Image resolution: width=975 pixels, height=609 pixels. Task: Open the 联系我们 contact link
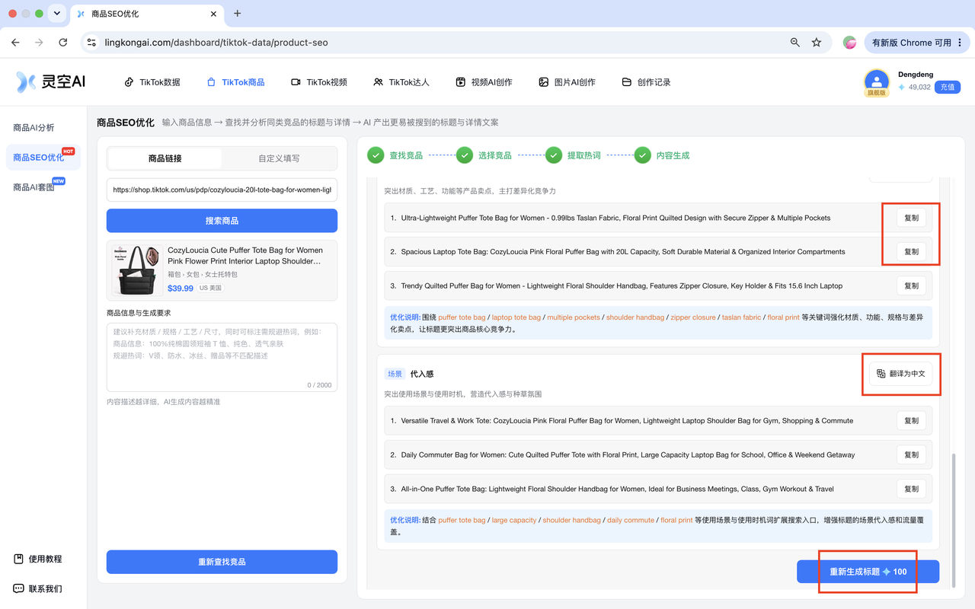(38, 588)
